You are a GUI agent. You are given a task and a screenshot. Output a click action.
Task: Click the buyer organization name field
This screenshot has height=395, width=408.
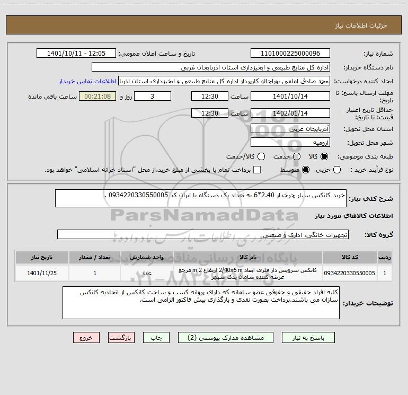pyautogui.click(x=211, y=67)
